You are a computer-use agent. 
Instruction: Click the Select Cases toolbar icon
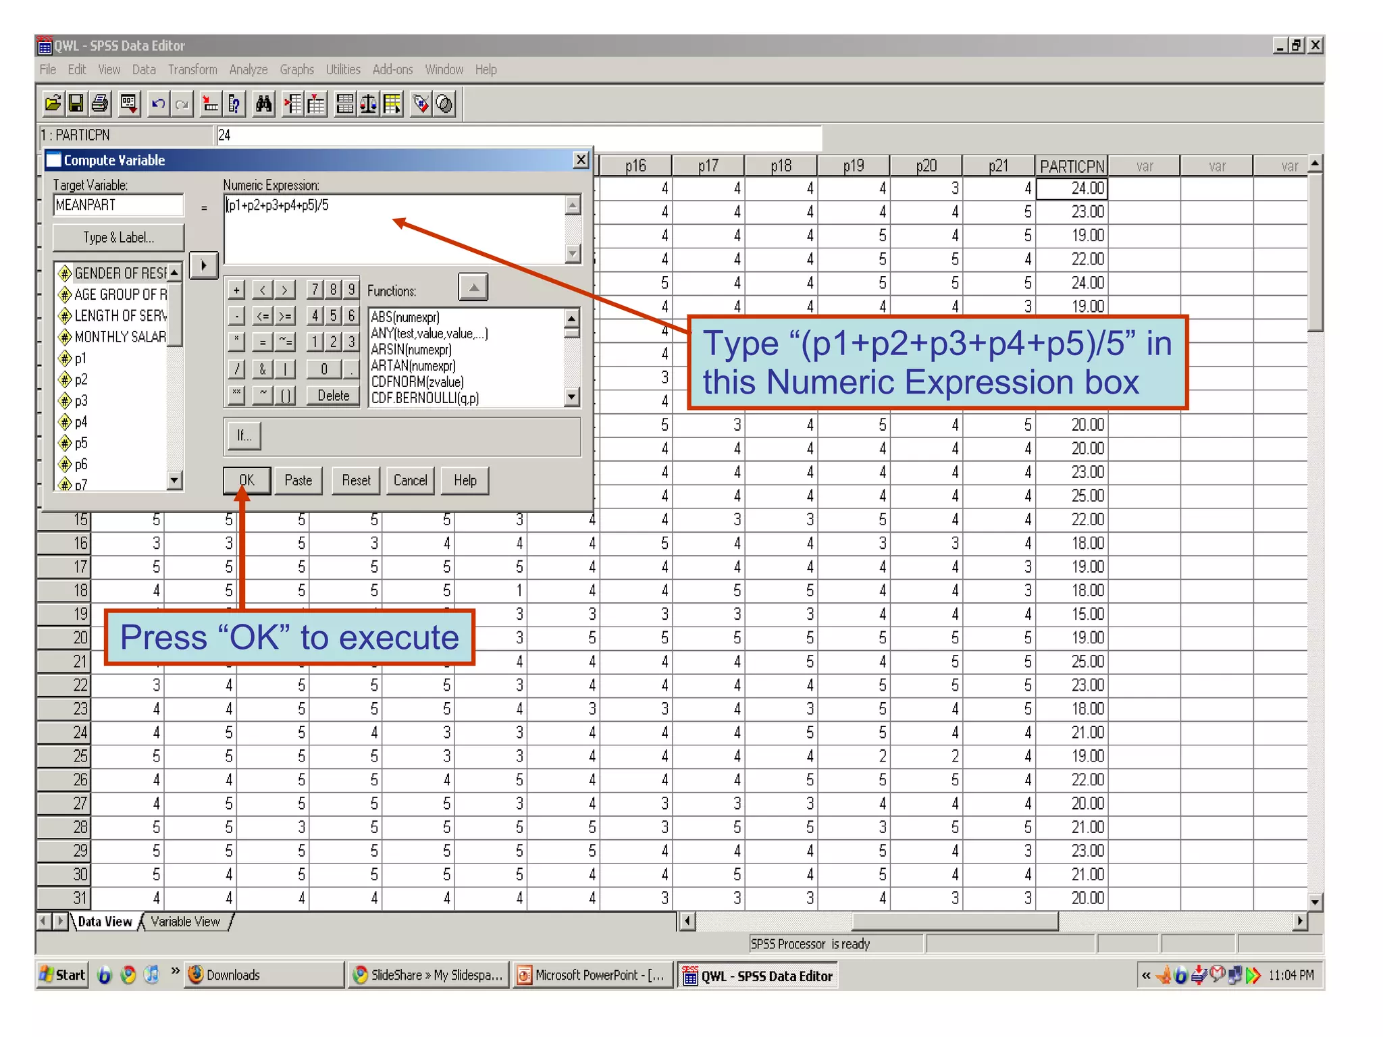tap(392, 104)
